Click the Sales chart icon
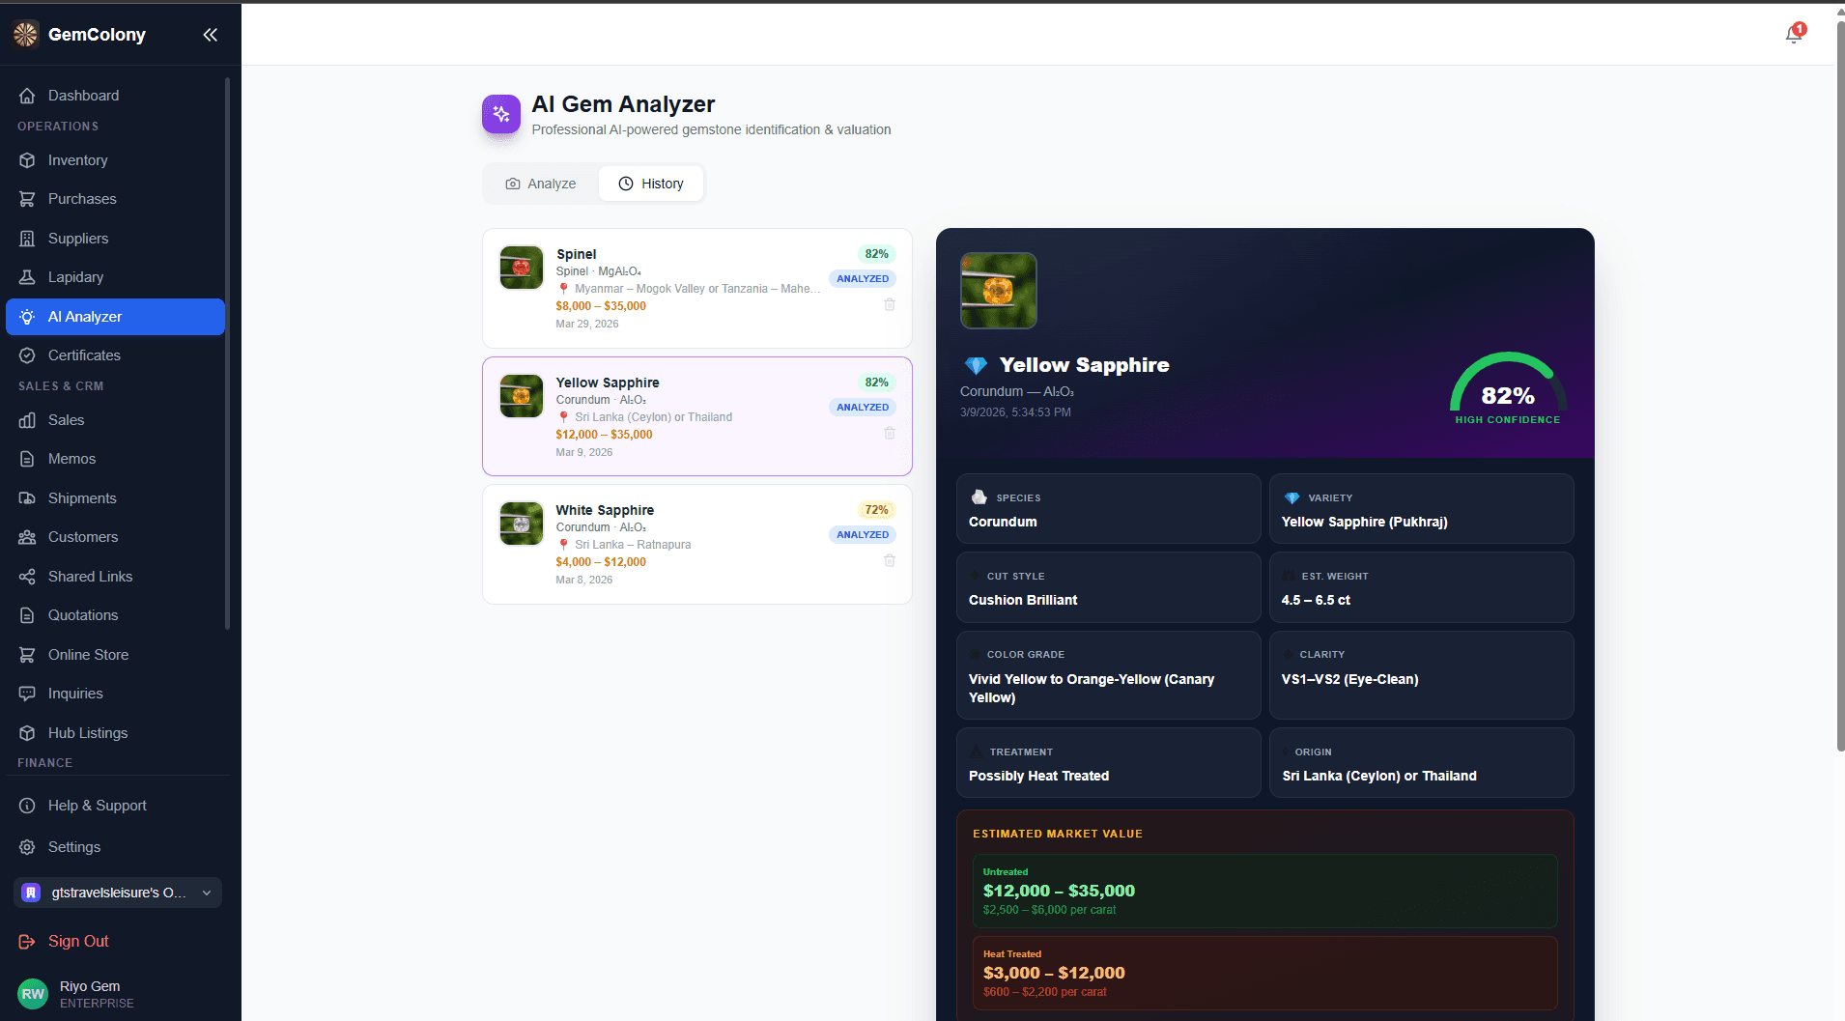The height and width of the screenshot is (1021, 1845). 27,420
